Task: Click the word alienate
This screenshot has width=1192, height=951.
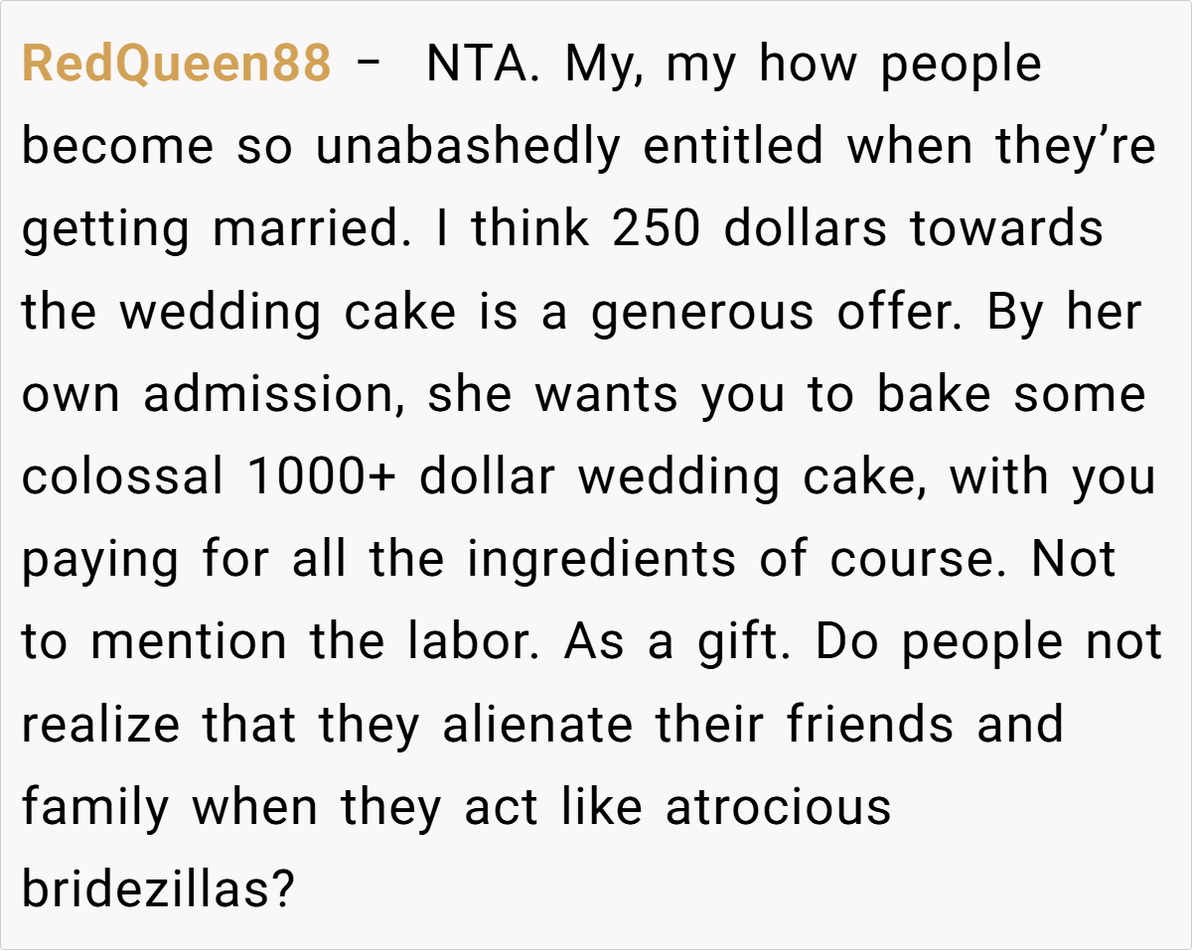Action: pos(539,725)
